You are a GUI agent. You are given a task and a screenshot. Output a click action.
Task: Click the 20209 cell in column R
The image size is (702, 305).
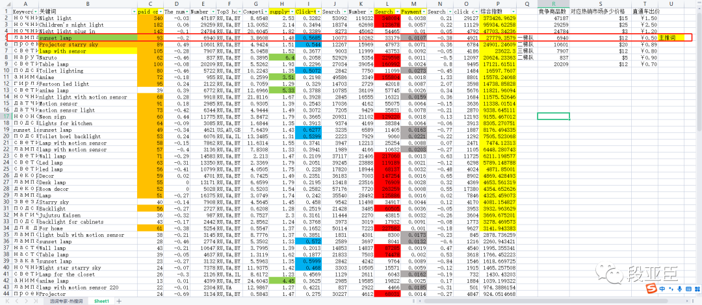(553, 64)
